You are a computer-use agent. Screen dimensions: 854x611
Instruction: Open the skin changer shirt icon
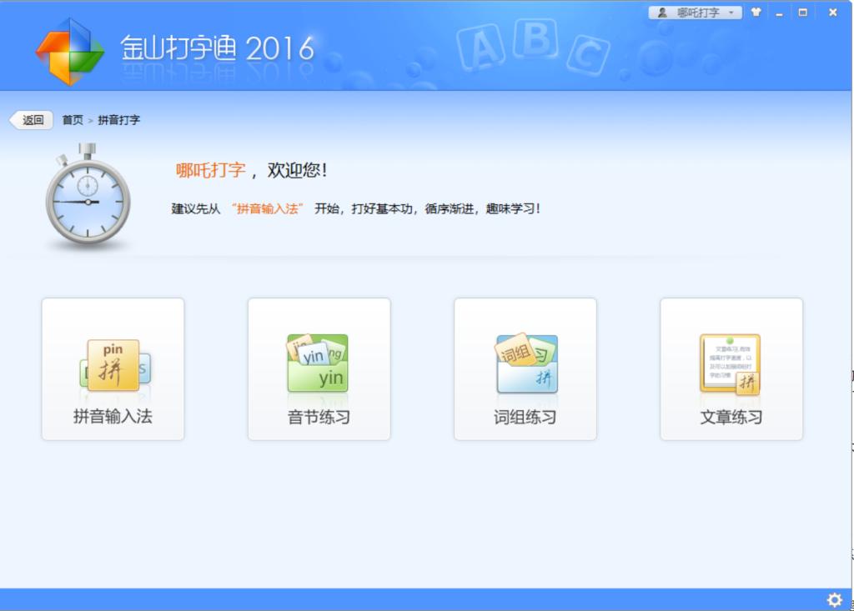(x=756, y=13)
